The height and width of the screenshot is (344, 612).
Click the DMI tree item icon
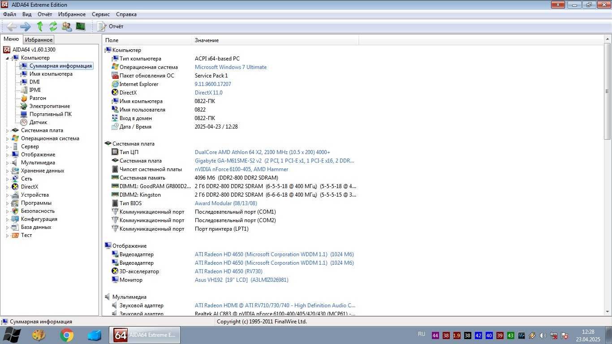coord(24,82)
